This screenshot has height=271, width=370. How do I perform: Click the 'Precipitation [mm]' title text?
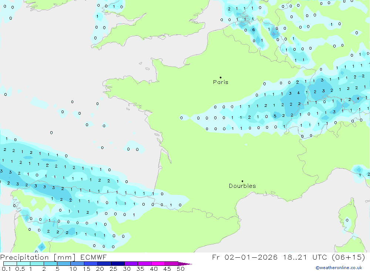click(38, 257)
